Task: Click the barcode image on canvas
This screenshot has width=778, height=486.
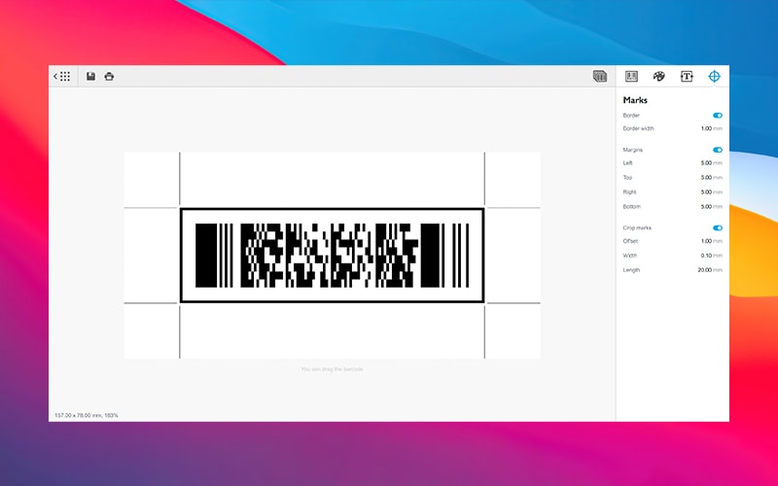Action: coord(332,255)
